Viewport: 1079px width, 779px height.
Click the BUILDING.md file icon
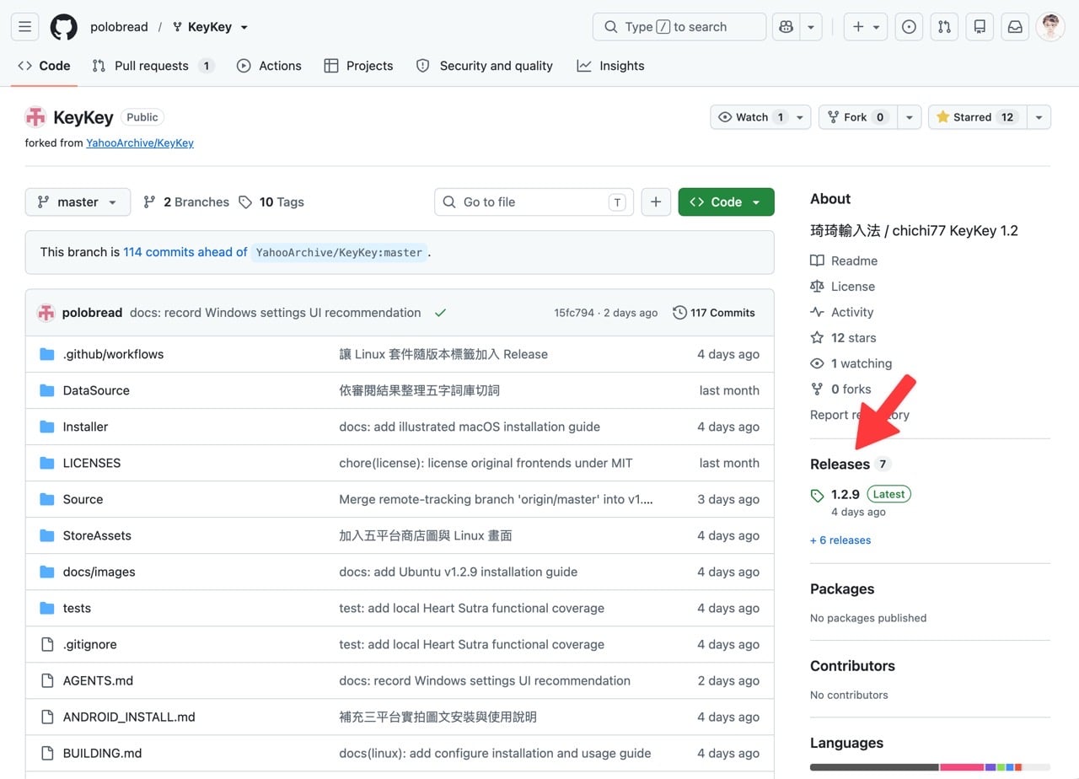pos(47,753)
